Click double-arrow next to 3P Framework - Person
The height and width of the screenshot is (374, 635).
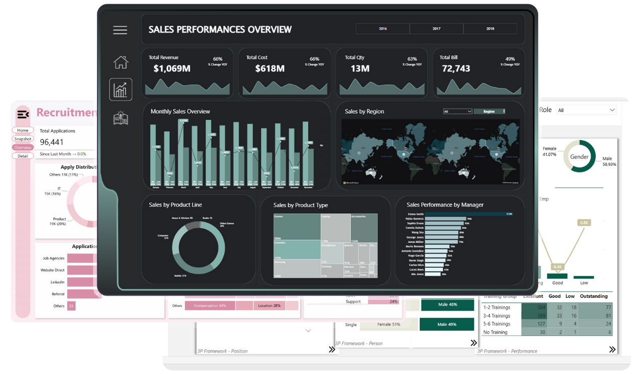click(x=474, y=343)
